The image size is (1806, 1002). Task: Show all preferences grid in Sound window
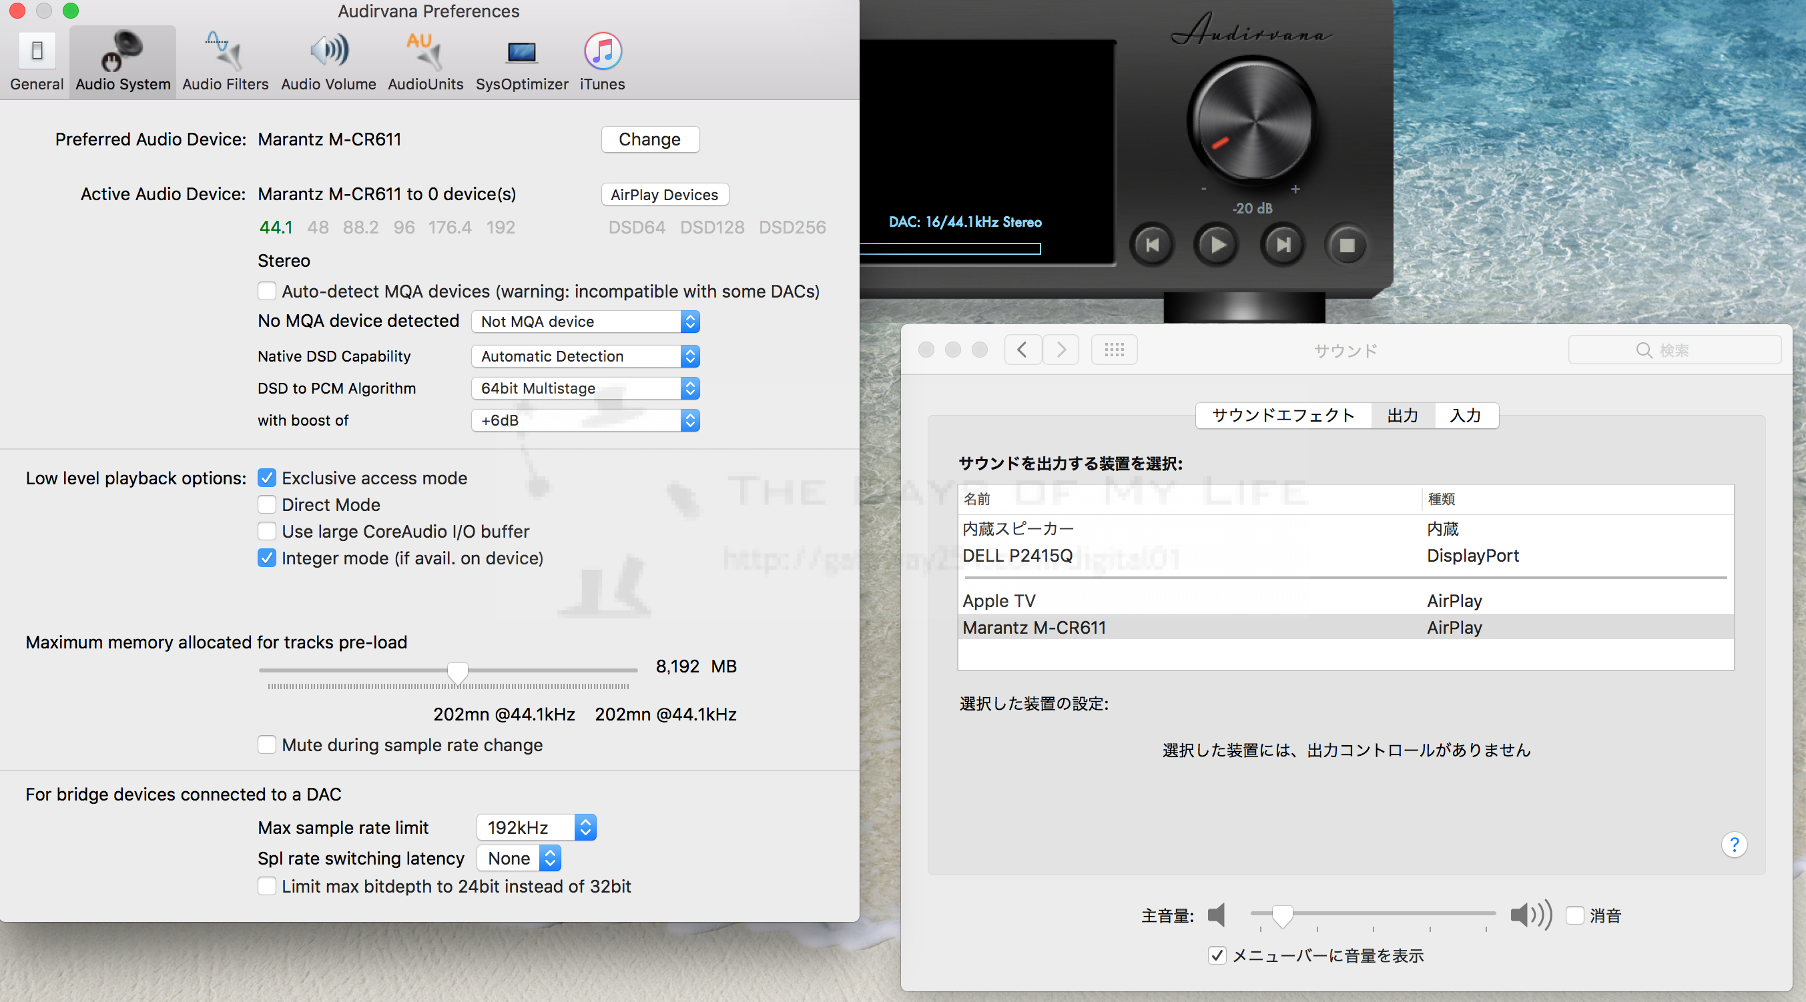point(1114,350)
